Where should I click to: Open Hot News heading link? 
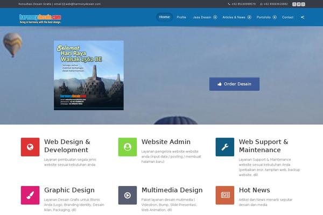click(x=255, y=190)
